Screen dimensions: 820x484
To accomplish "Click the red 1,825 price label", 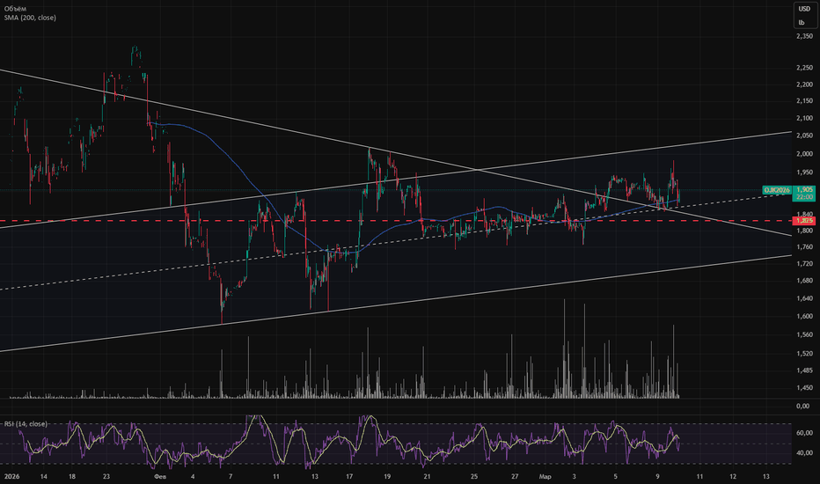I will [x=804, y=221].
